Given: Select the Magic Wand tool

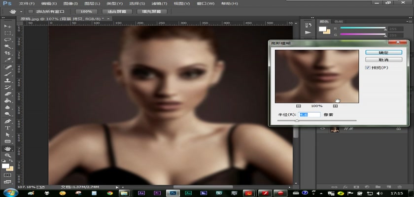Looking at the screenshot, I should (8, 46).
